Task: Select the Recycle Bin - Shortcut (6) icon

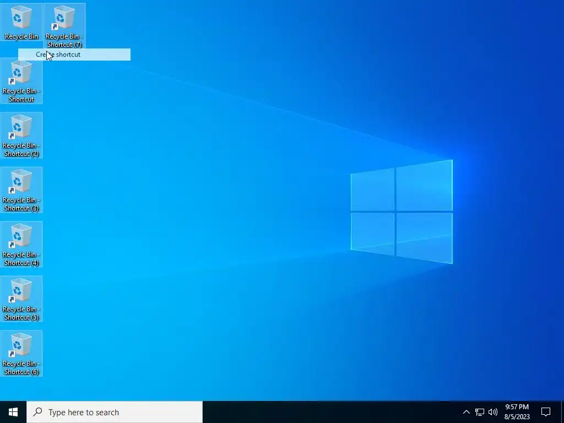Action: pyautogui.click(x=21, y=354)
